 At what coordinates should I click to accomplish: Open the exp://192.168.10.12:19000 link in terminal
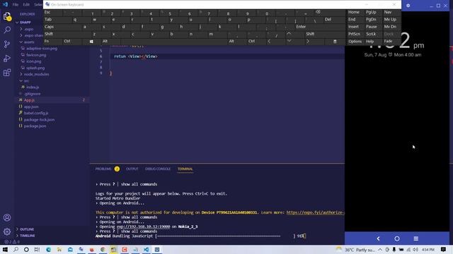pyautogui.click(x=143, y=226)
